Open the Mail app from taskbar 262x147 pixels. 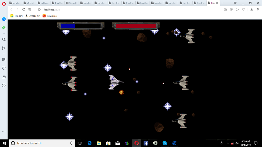point(118,143)
